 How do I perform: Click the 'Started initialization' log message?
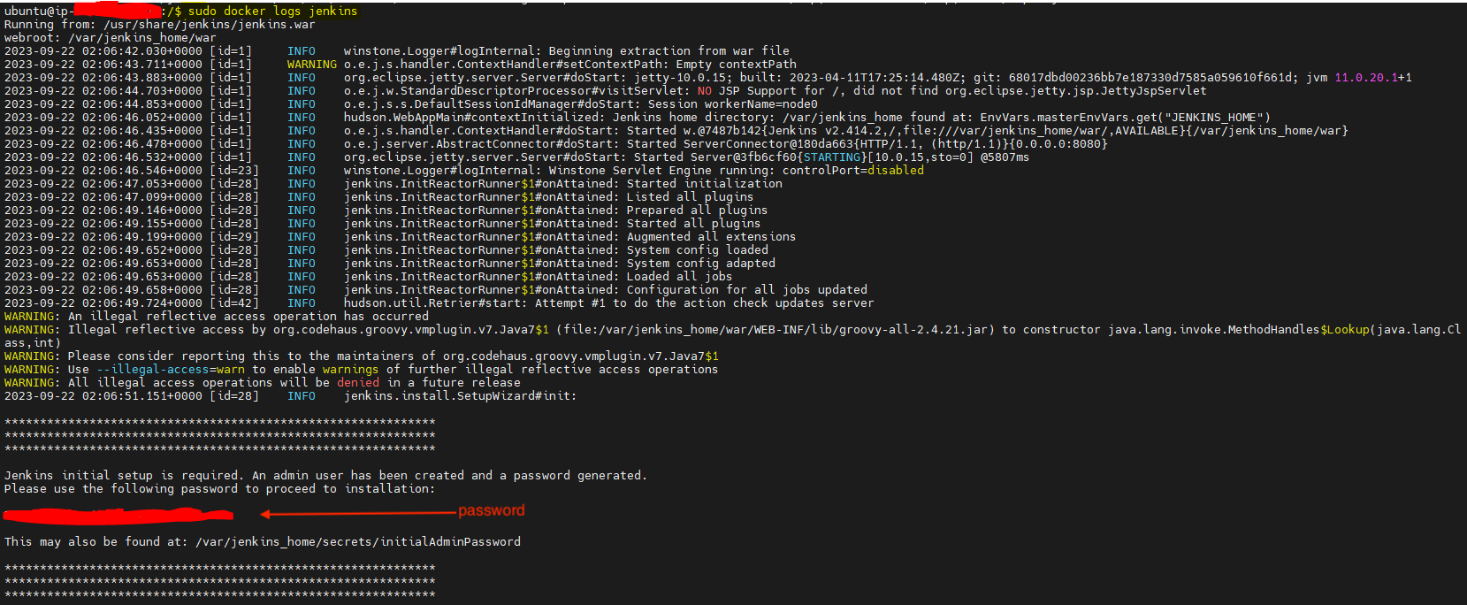pos(705,184)
